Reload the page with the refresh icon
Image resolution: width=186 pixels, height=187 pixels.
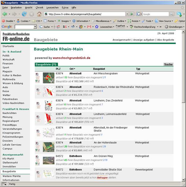(x=24, y=14)
